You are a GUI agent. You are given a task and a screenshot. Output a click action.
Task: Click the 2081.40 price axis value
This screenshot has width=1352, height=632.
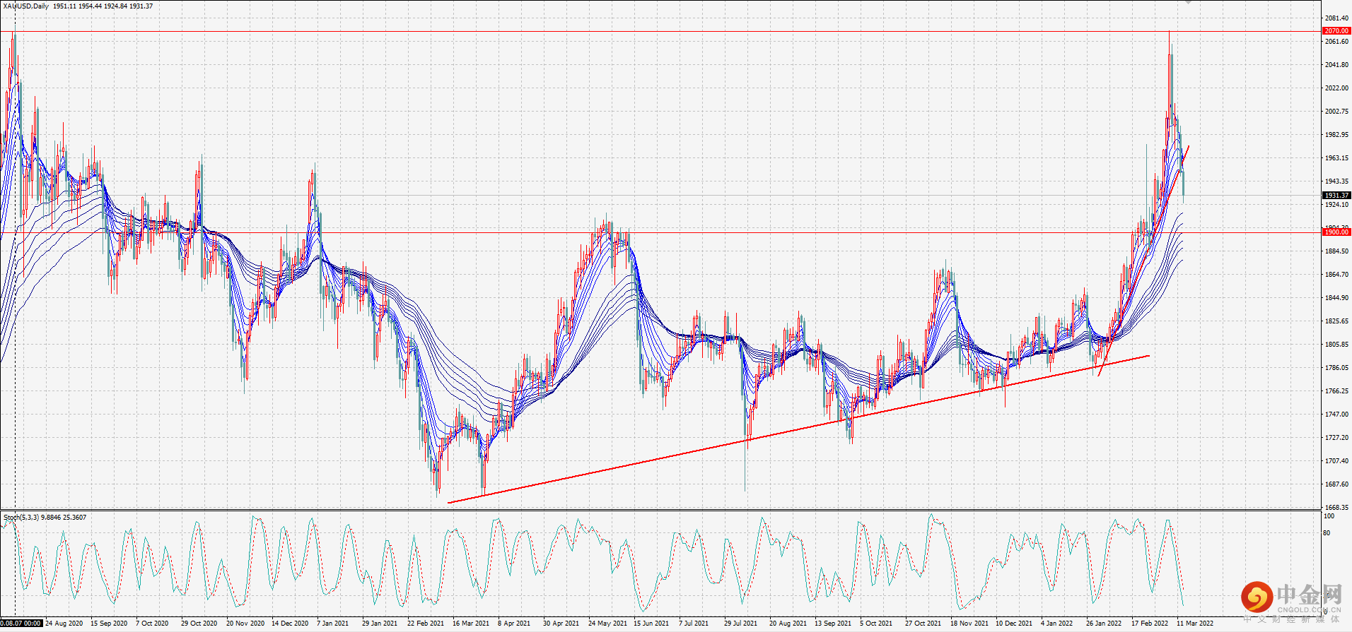tap(1336, 18)
